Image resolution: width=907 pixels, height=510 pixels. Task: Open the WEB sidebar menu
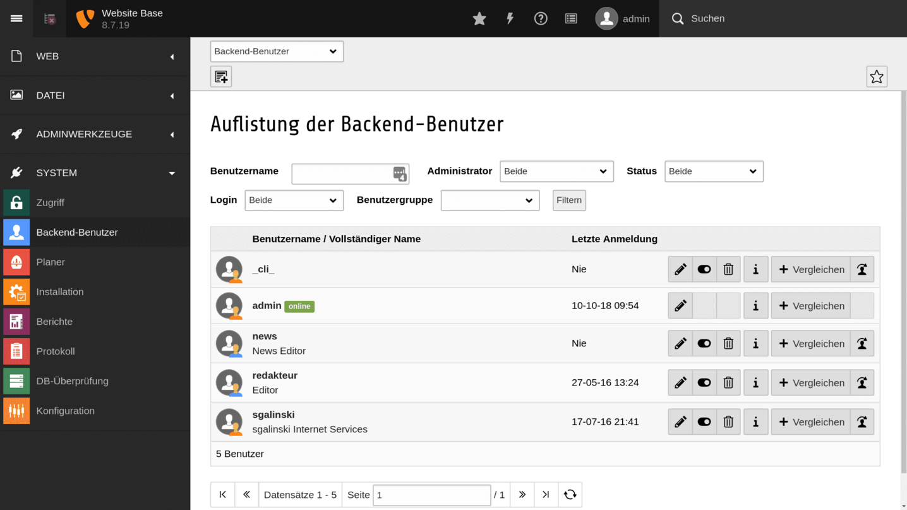click(x=47, y=56)
